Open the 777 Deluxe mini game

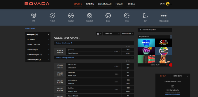coord(146,51)
